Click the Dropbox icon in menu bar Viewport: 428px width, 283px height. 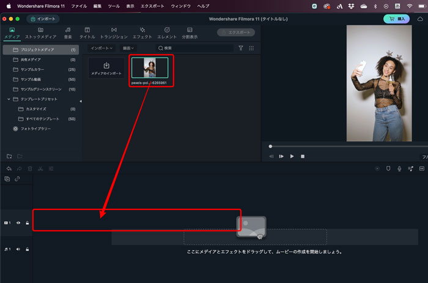(352, 6)
